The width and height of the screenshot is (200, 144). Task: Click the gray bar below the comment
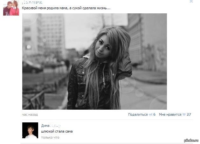(107, 143)
